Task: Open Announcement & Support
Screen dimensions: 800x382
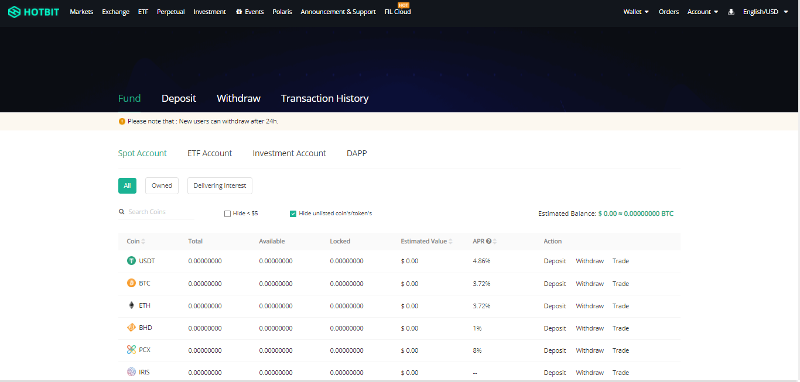Action: point(338,12)
